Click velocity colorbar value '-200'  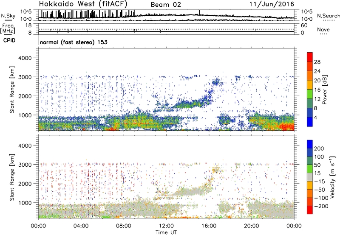point(322,206)
